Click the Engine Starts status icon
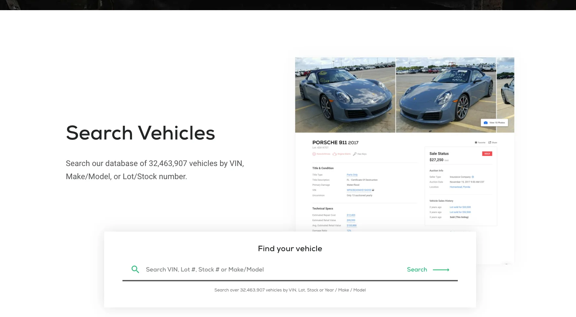This screenshot has width=576, height=317. (335, 154)
